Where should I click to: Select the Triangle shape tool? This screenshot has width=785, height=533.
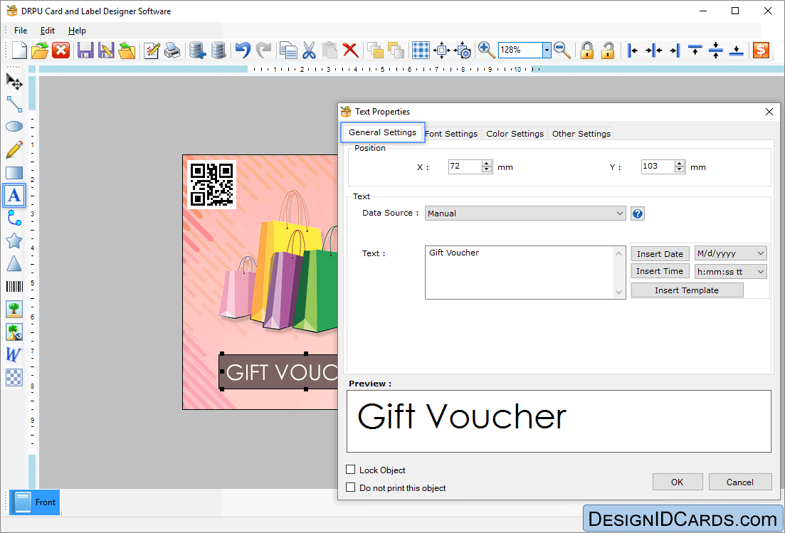[14, 264]
